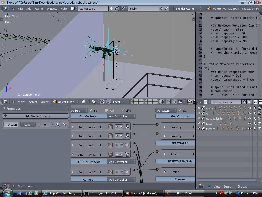Click the scene browse icon next to Main
The image size is (262, 197).
coord(124,8)
